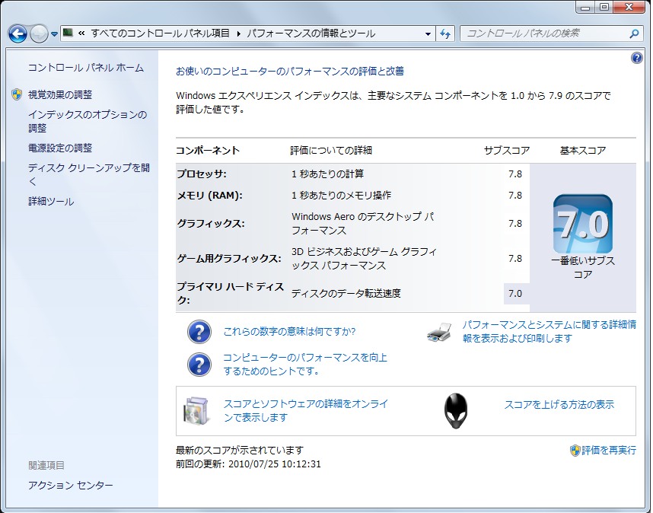Click question icon beside これらの数字の意味は何ですか
The height and width of the screenshot is (513, 653).
pos(199,331)
